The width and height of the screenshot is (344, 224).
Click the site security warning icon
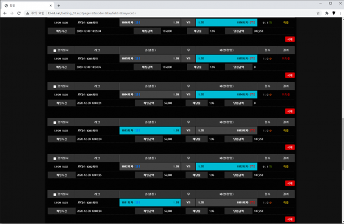coord(28,13)
